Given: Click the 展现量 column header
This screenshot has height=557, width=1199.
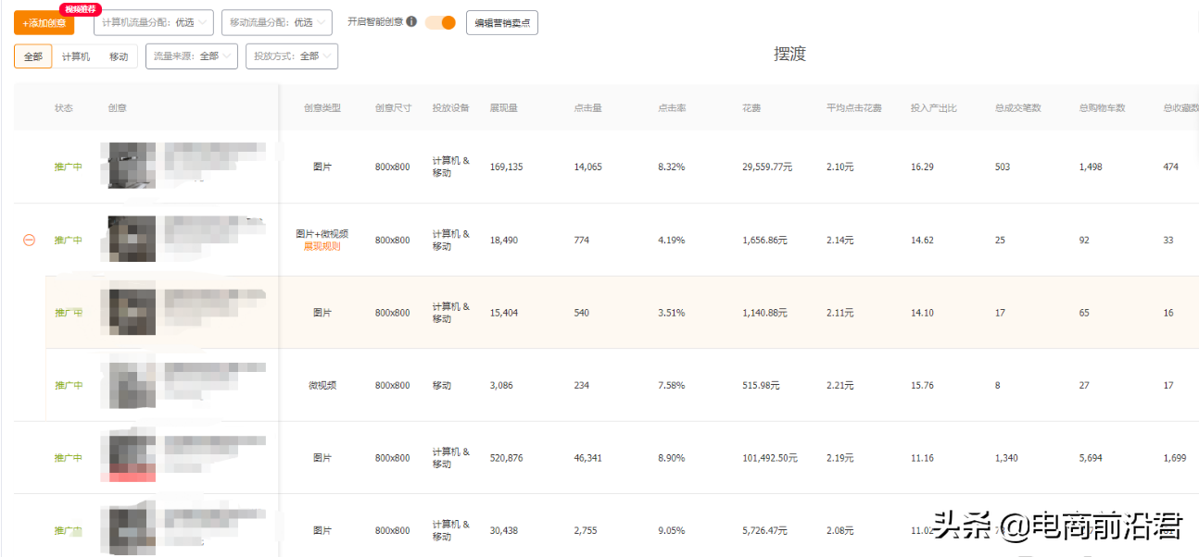Looking at the screenshot, I should pyautogui.click(x=503, y=108).
